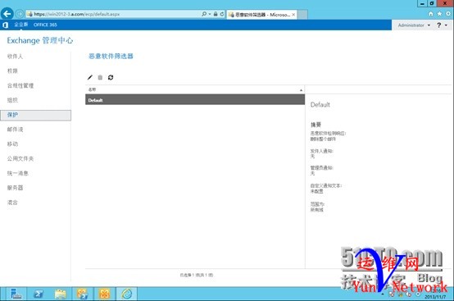Screen dimensions: 454x301
Task: Switch to the OFFICE 365 tab
Action: point(45,25)
